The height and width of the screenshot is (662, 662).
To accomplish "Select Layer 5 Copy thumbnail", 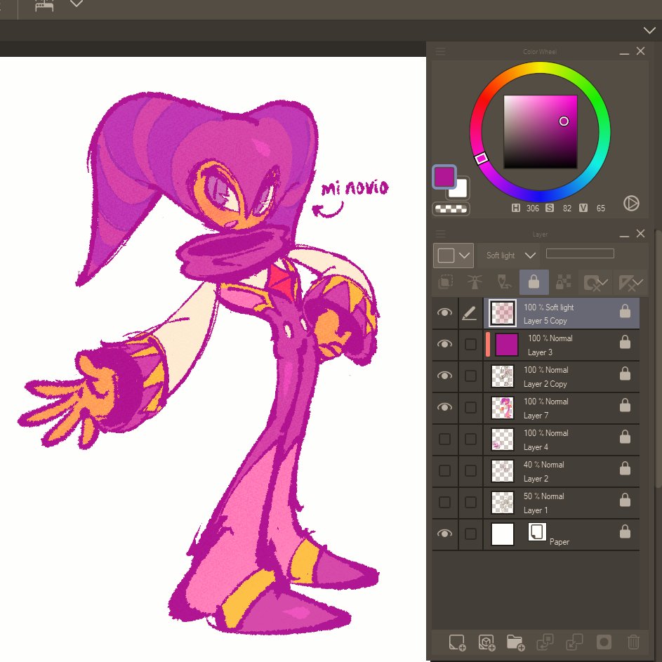I will click(503, 313).
